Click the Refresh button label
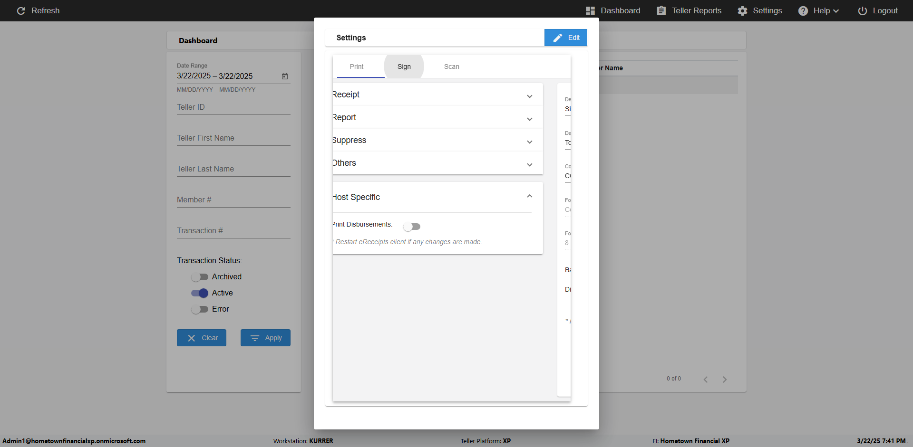 [46, 10]
